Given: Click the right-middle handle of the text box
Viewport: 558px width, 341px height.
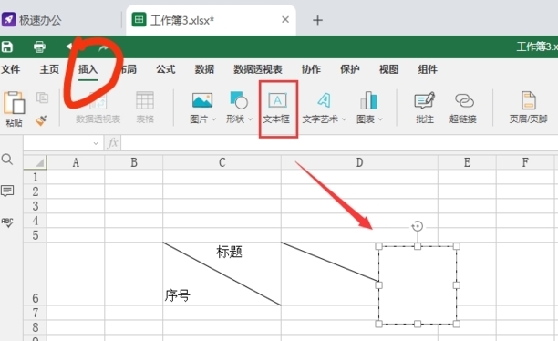Looking at the screenshot, I should click(457, 285).
